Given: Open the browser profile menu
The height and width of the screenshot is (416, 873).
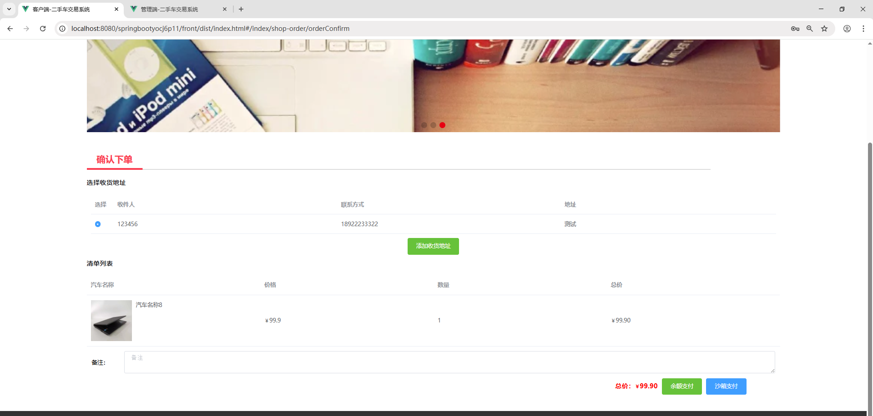Looking at the screenshot, I should point(847,29).
